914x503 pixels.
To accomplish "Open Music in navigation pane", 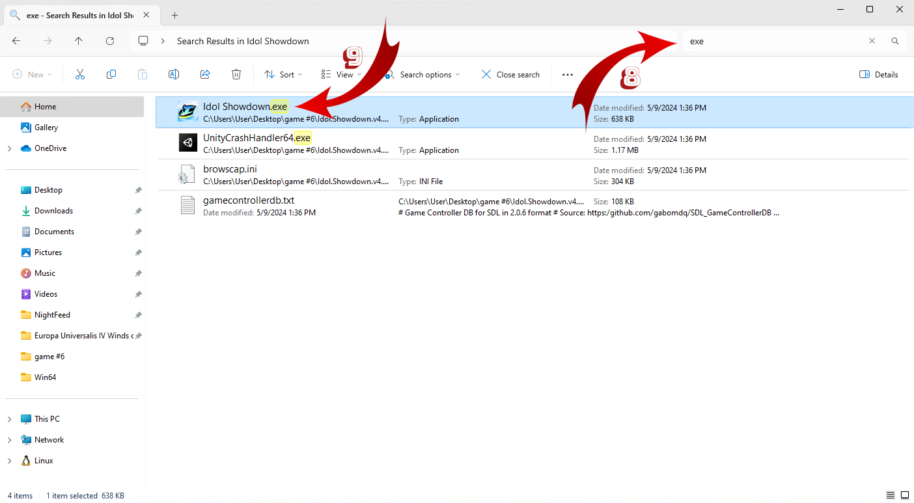I will [72, 273].
